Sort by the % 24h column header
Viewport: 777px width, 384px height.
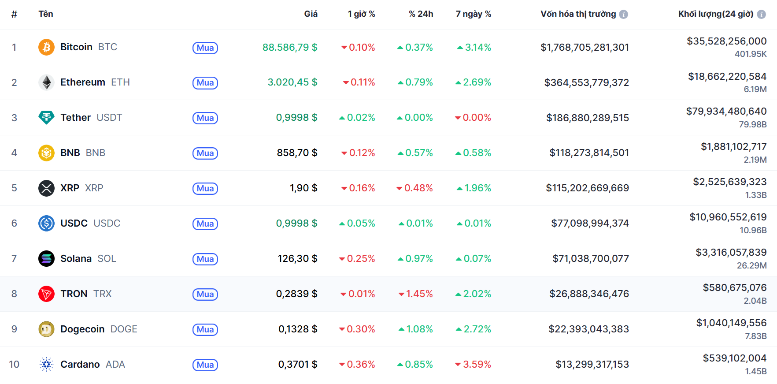421,14
